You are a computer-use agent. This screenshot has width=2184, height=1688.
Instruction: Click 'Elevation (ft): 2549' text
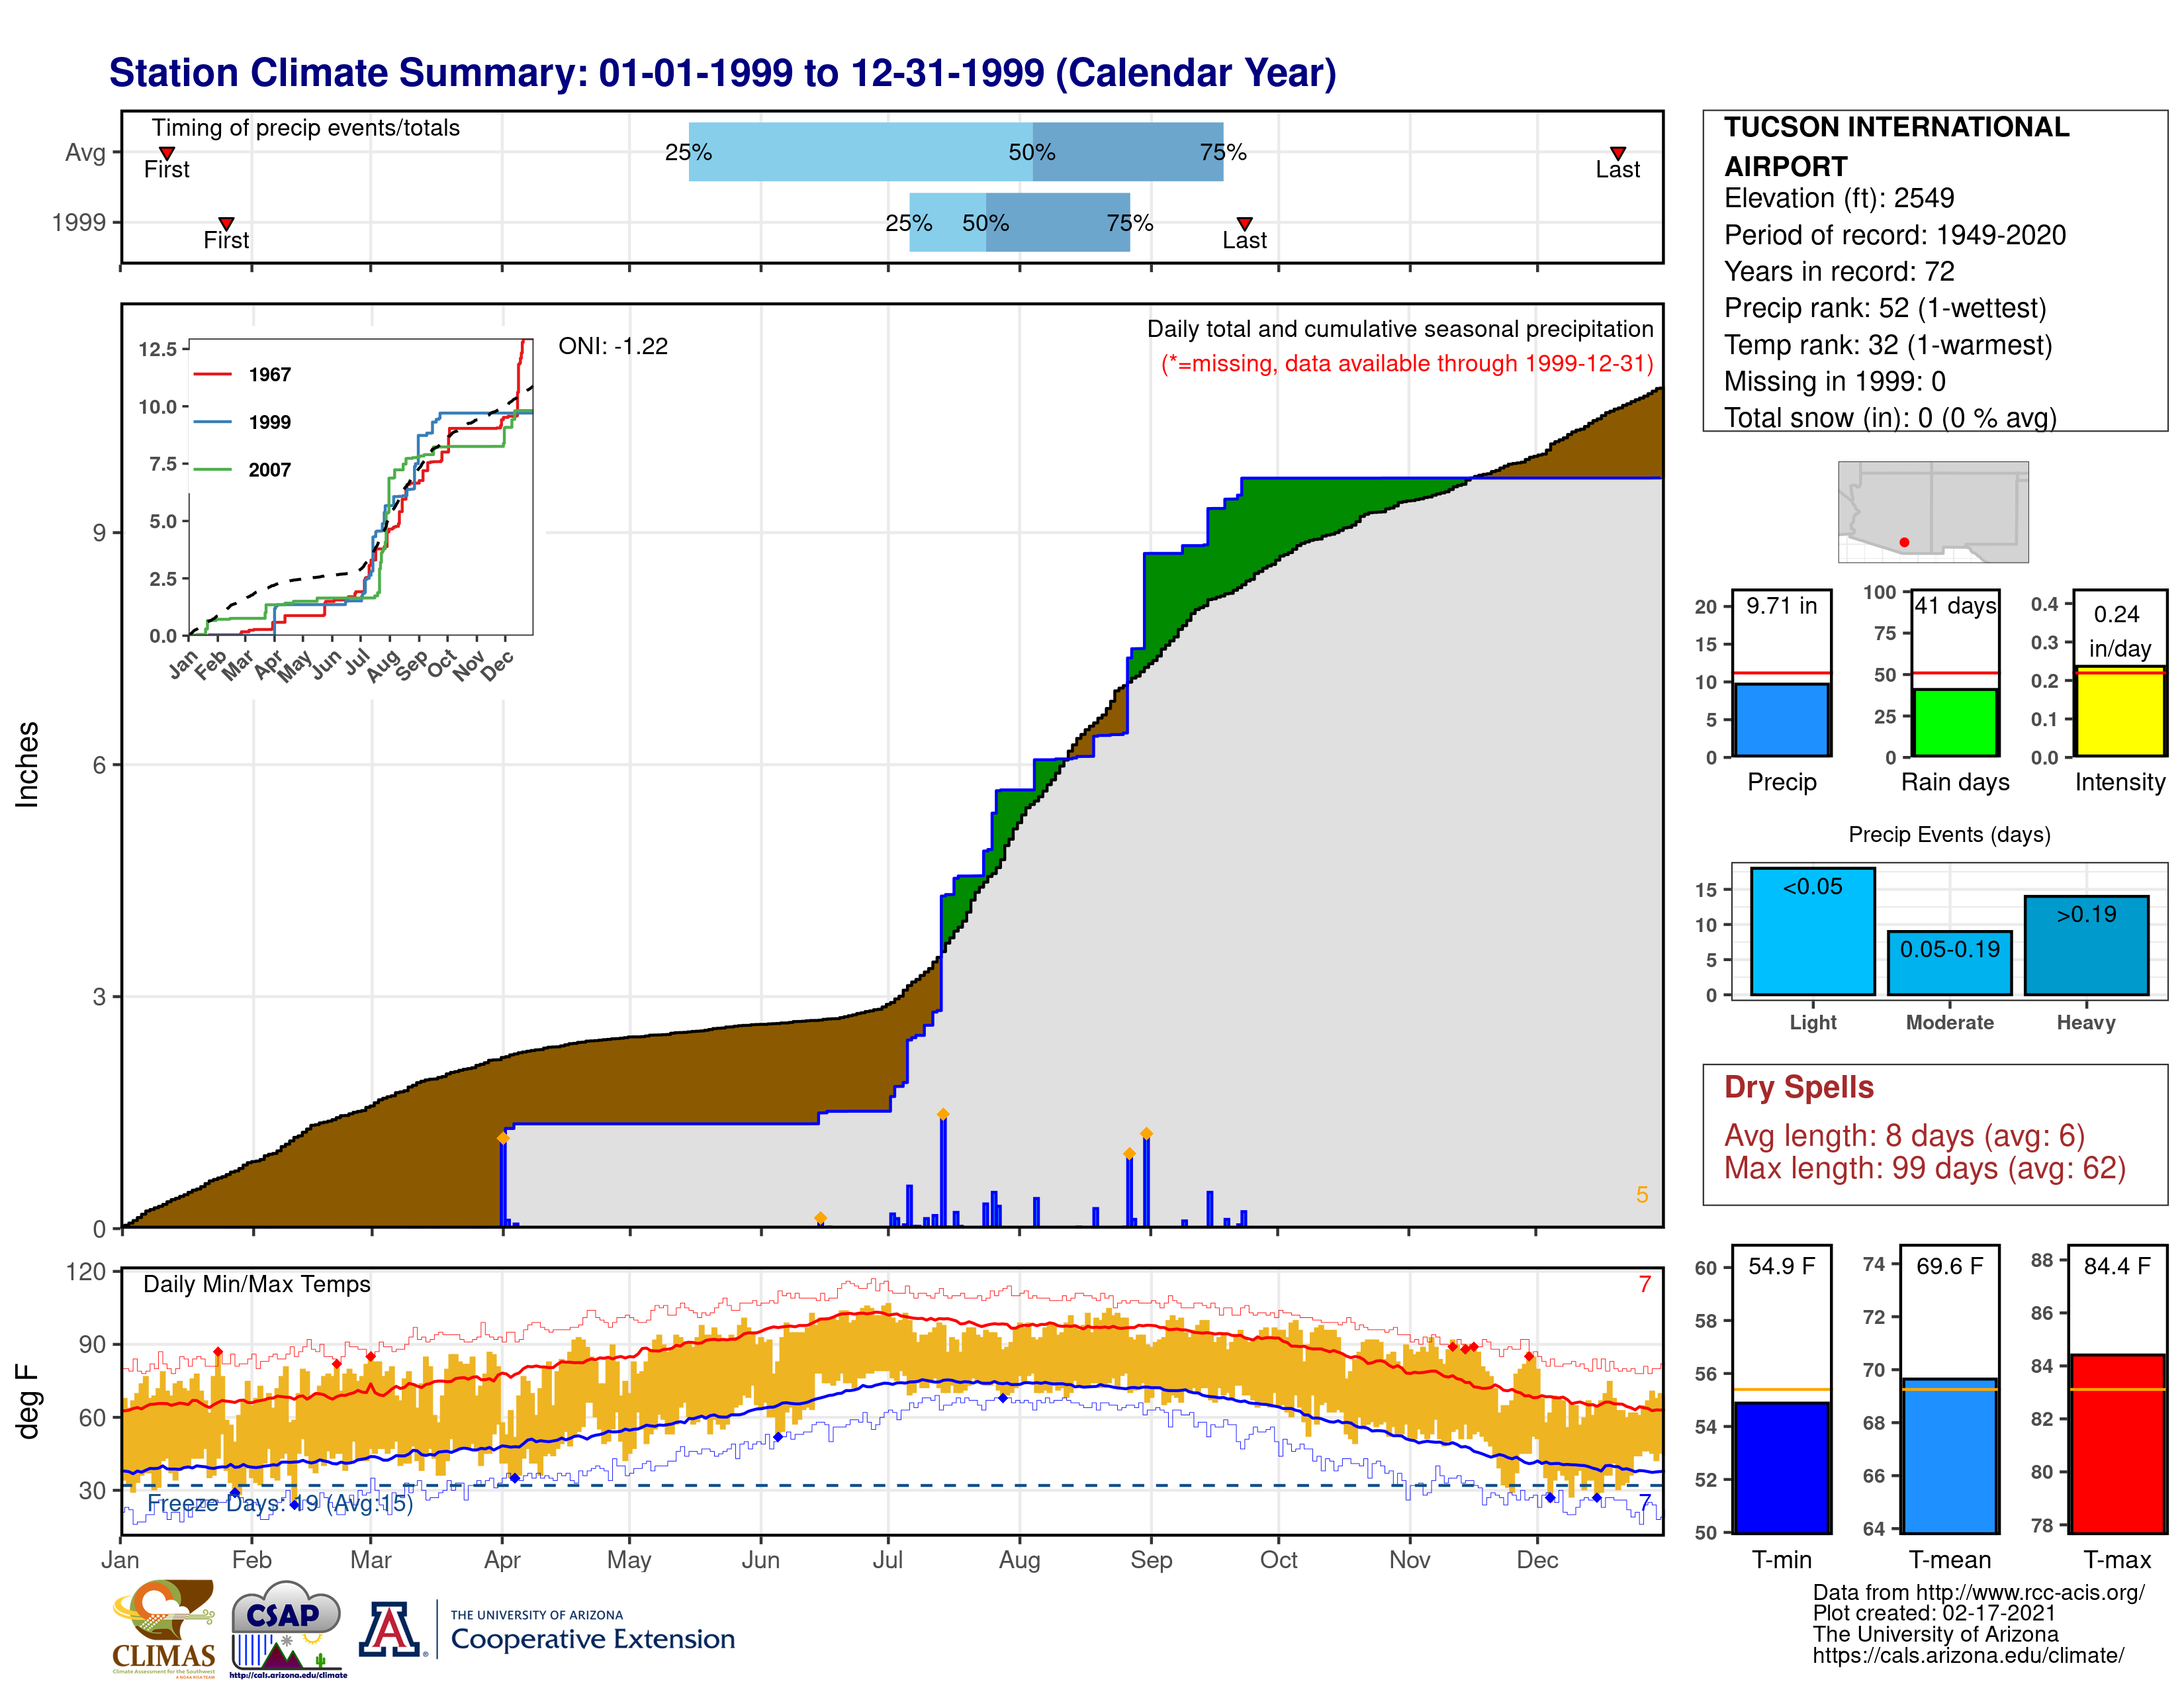(x=1839, y=198)
